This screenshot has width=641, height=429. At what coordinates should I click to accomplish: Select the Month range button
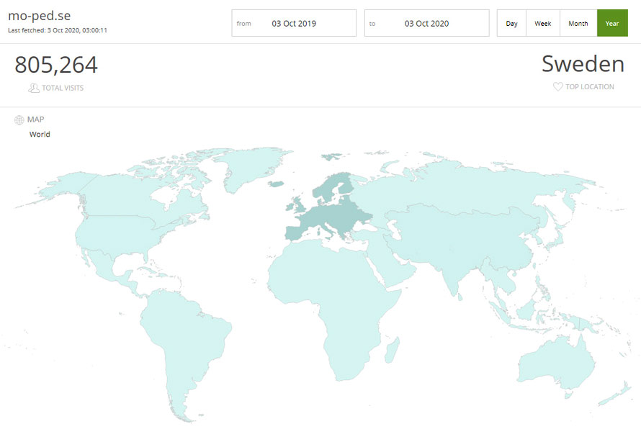point(578,23)
